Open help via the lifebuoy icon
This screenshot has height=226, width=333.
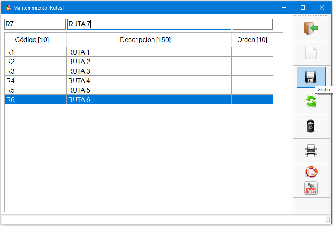click(312, 171)
